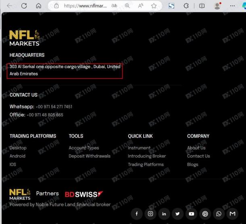
Task: Toggle the split screen icon
Action: [x=202, y=6]
